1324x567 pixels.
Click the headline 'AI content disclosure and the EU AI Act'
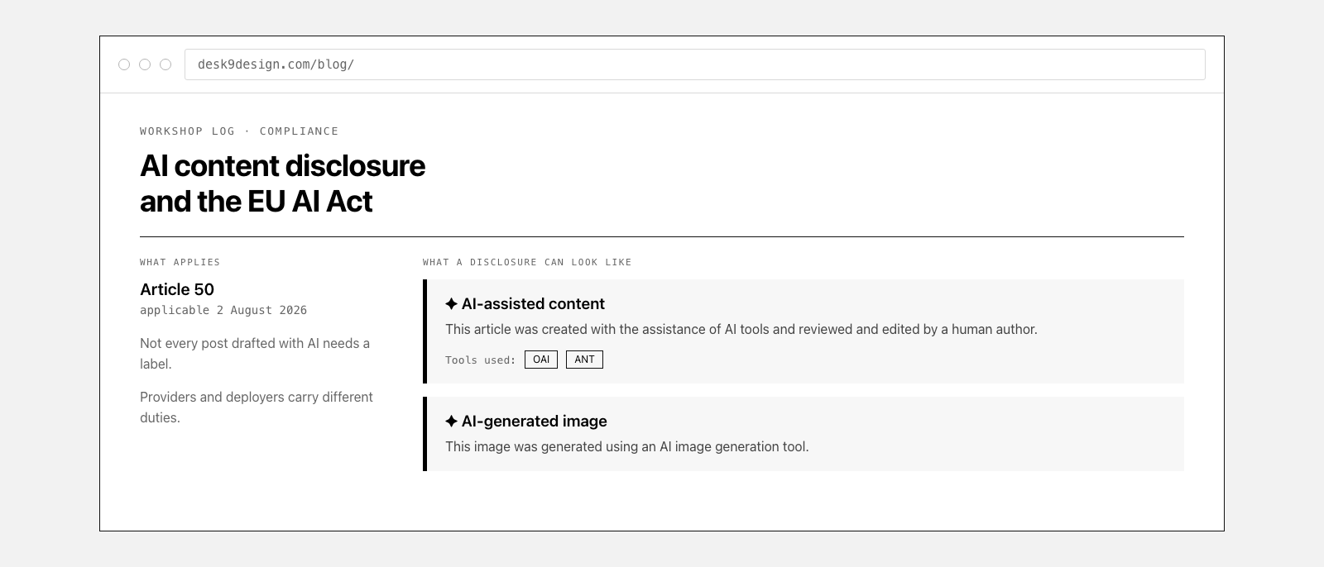point(282,183)
